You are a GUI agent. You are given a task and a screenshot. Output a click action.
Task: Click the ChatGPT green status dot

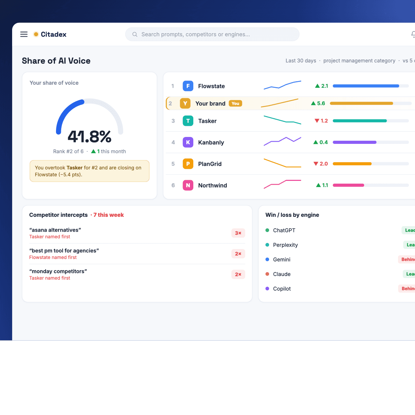click(x=267, y=230)
